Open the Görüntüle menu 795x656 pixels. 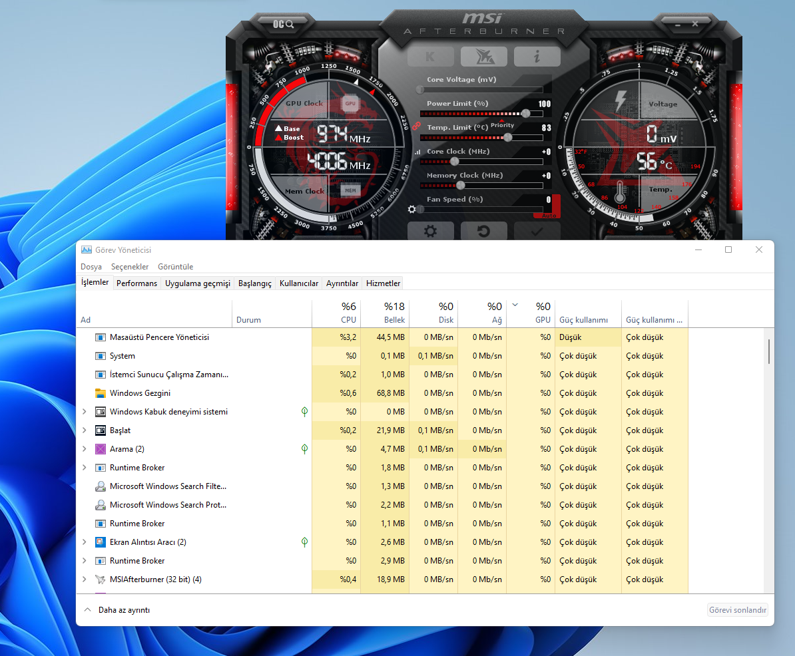tap(175, 267)
